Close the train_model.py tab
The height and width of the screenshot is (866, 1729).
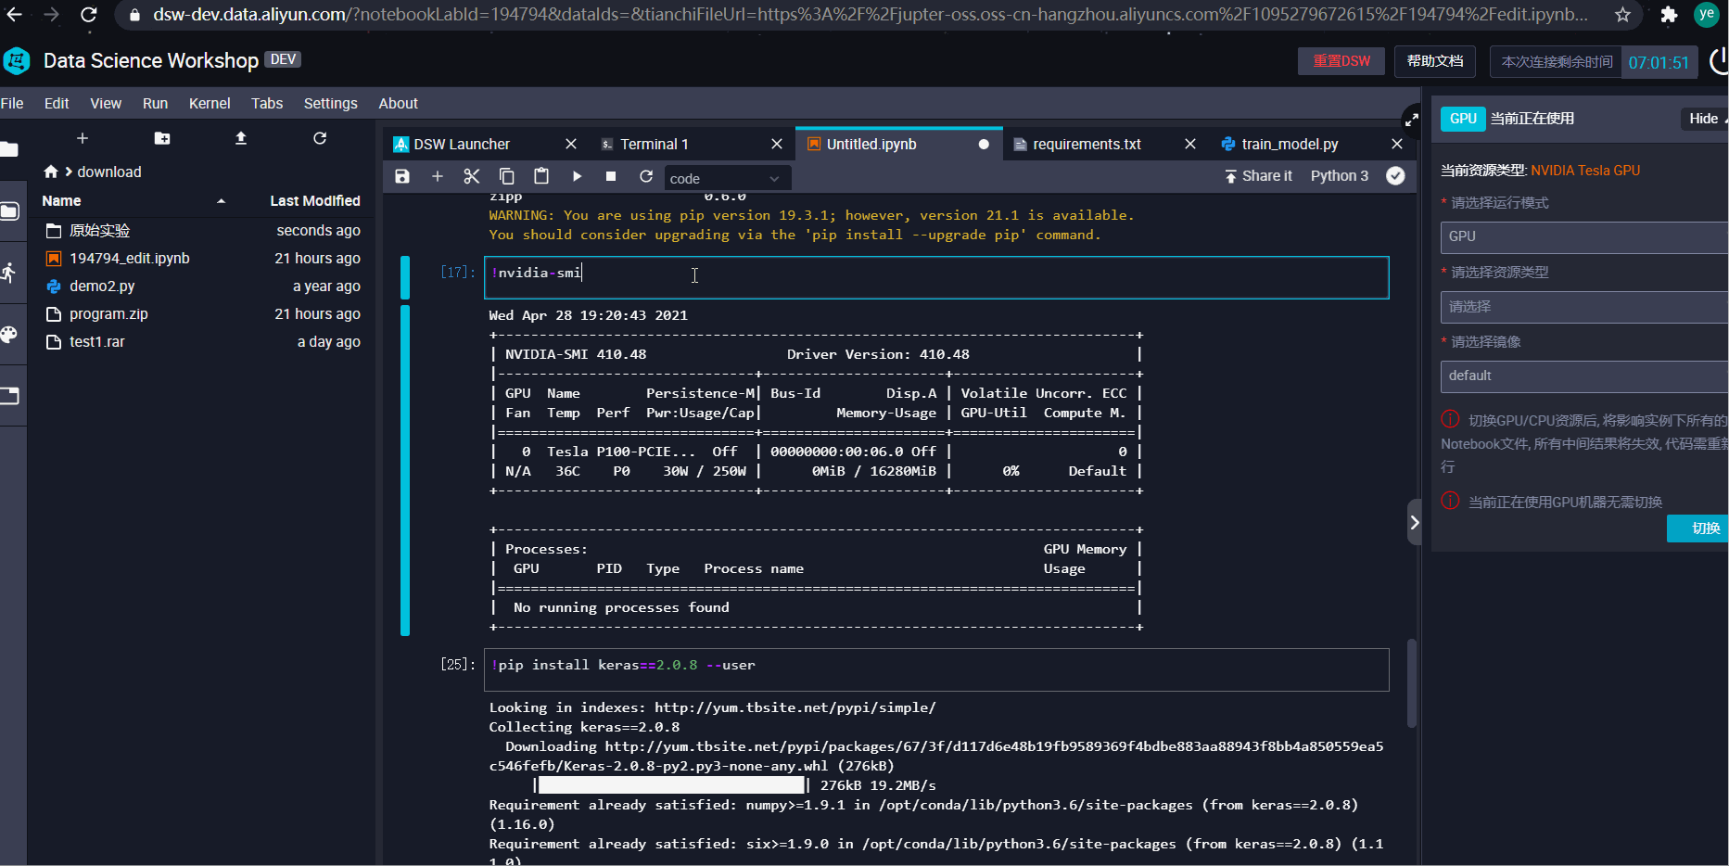(1397, 144)
